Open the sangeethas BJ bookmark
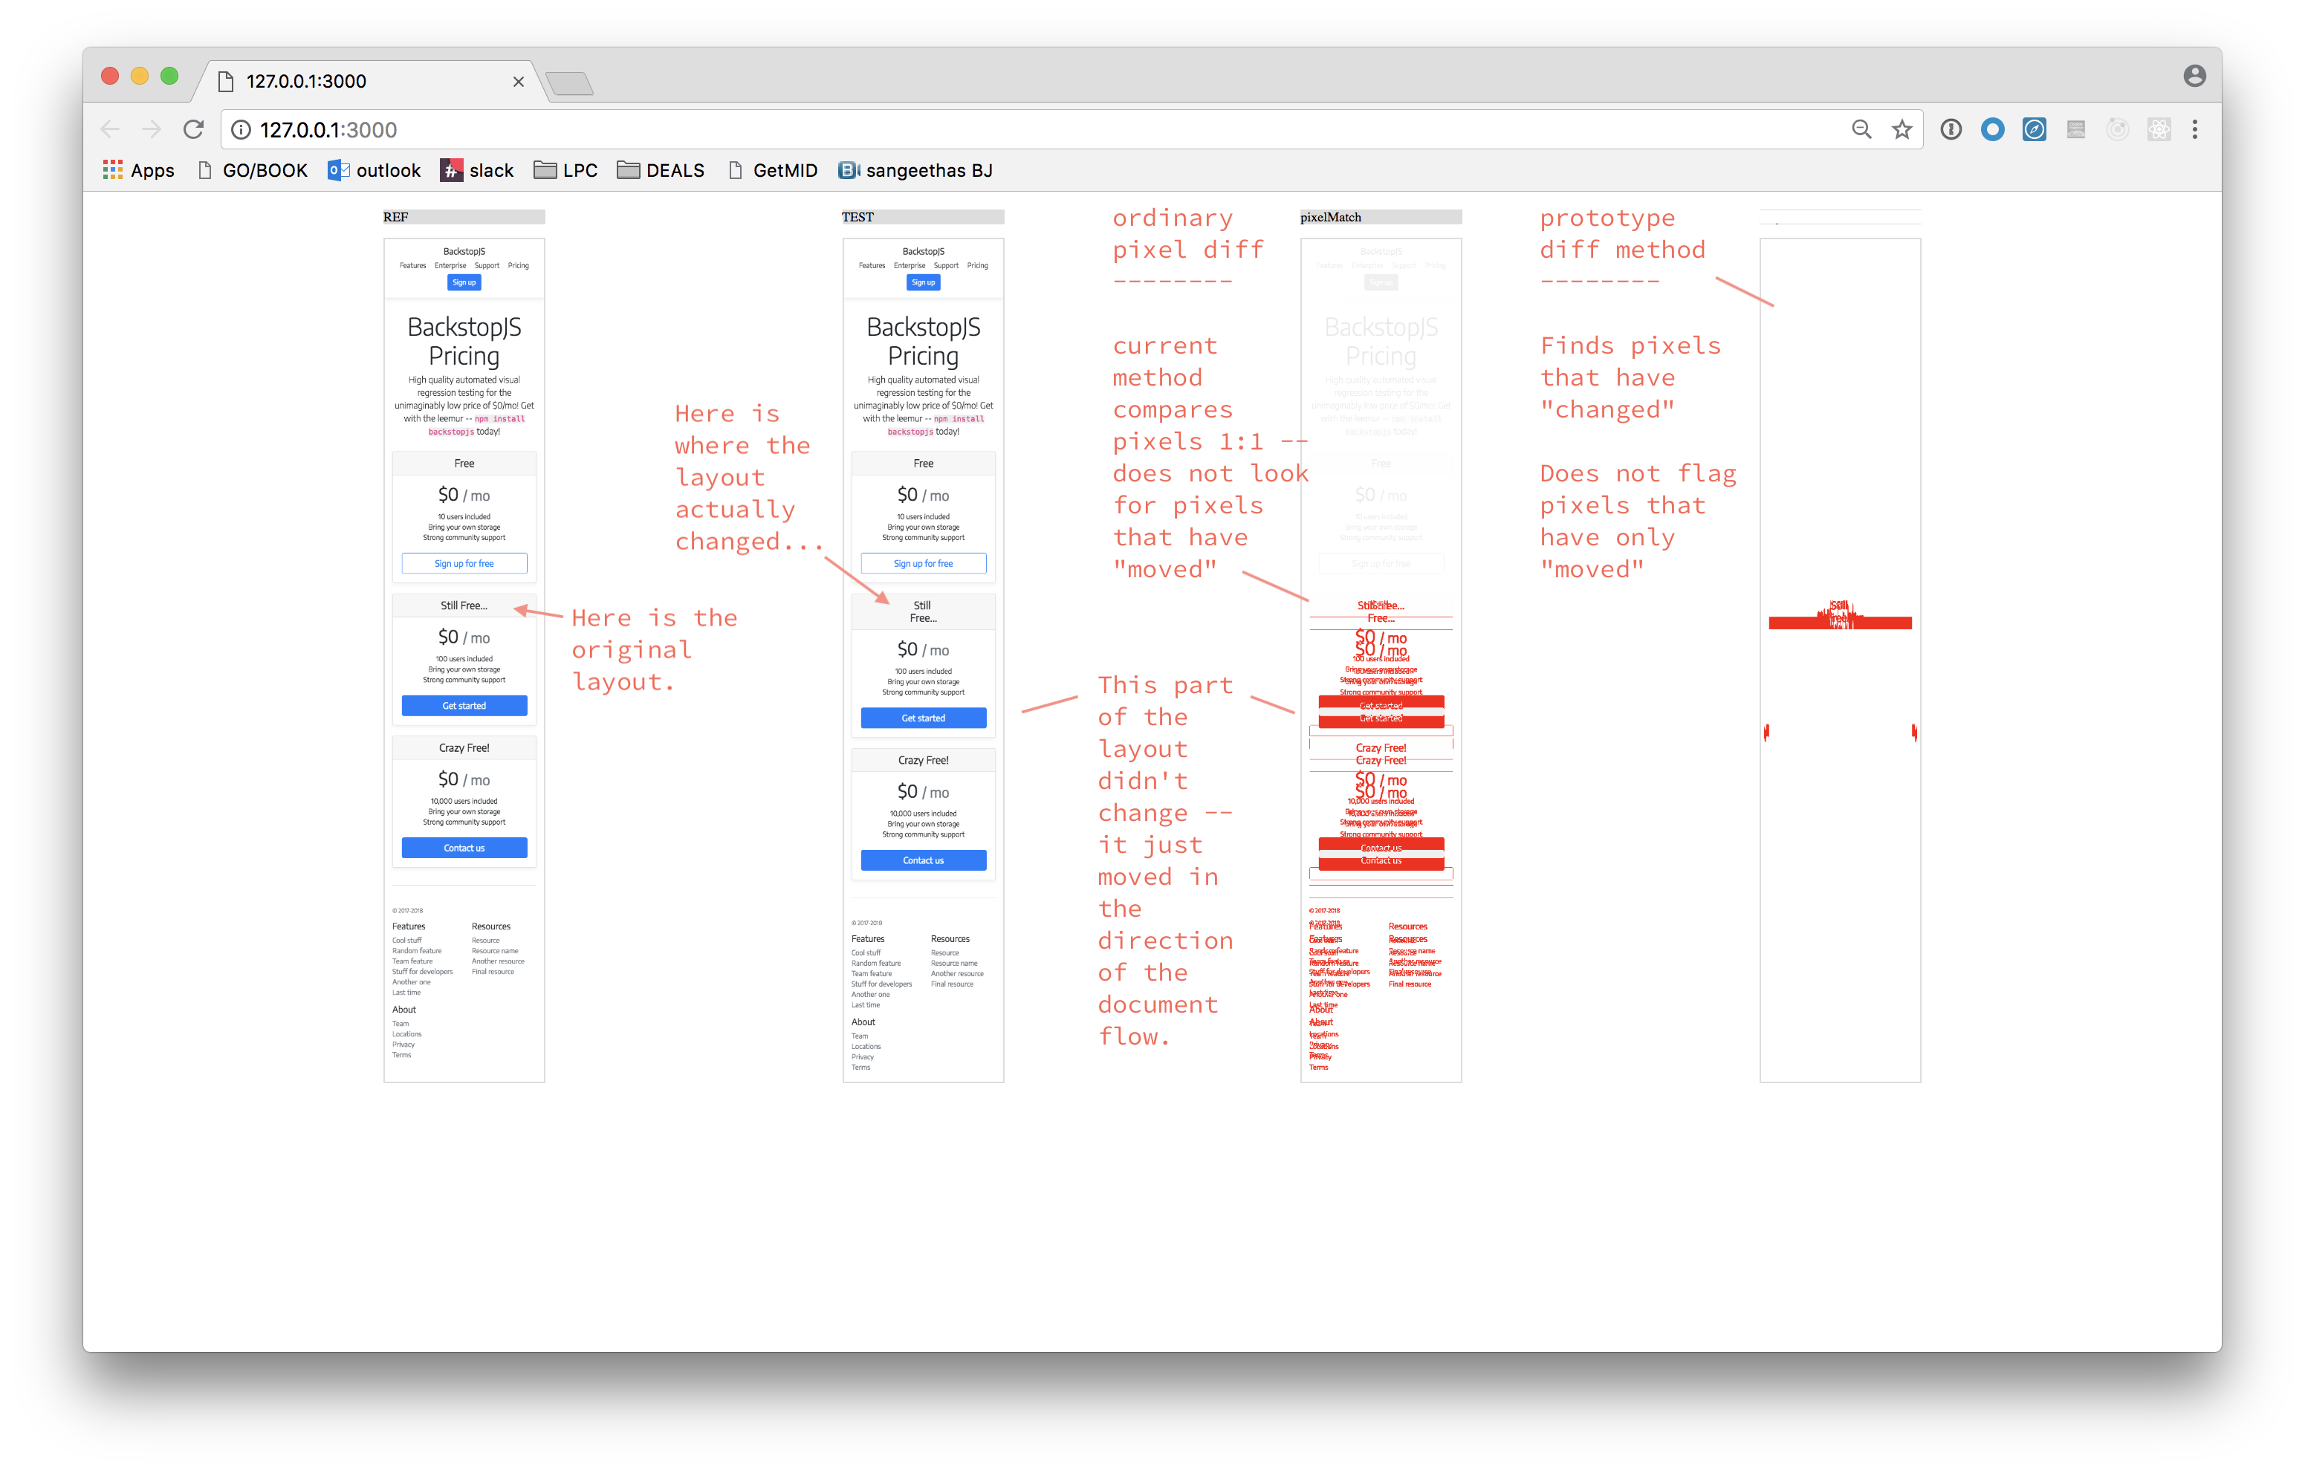Screen dimensions: 2305x1471 point(915,170)
